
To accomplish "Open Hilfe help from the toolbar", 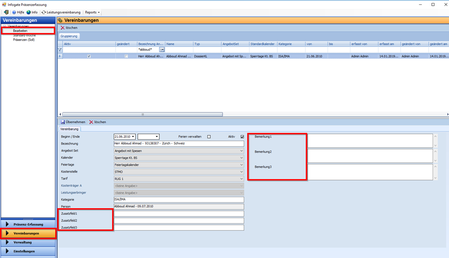I will tap(18, 12).
